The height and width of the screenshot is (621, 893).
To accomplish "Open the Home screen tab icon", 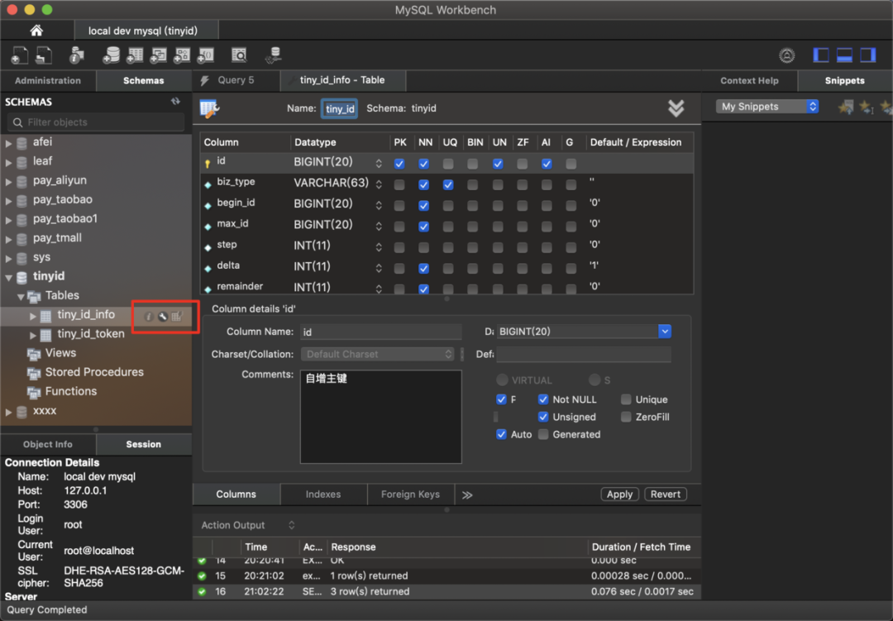I will (36, 31).
